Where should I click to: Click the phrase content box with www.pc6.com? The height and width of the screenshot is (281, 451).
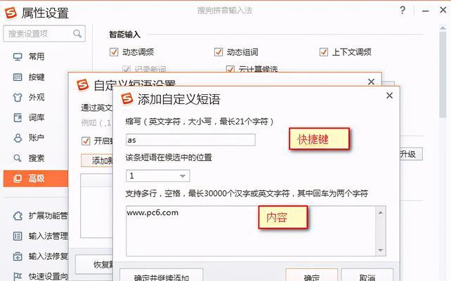pos(250,231)
